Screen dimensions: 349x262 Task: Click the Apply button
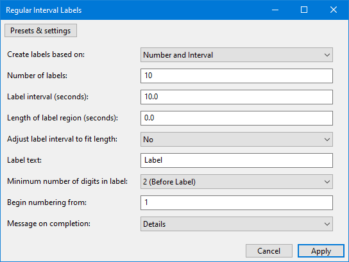321,251
